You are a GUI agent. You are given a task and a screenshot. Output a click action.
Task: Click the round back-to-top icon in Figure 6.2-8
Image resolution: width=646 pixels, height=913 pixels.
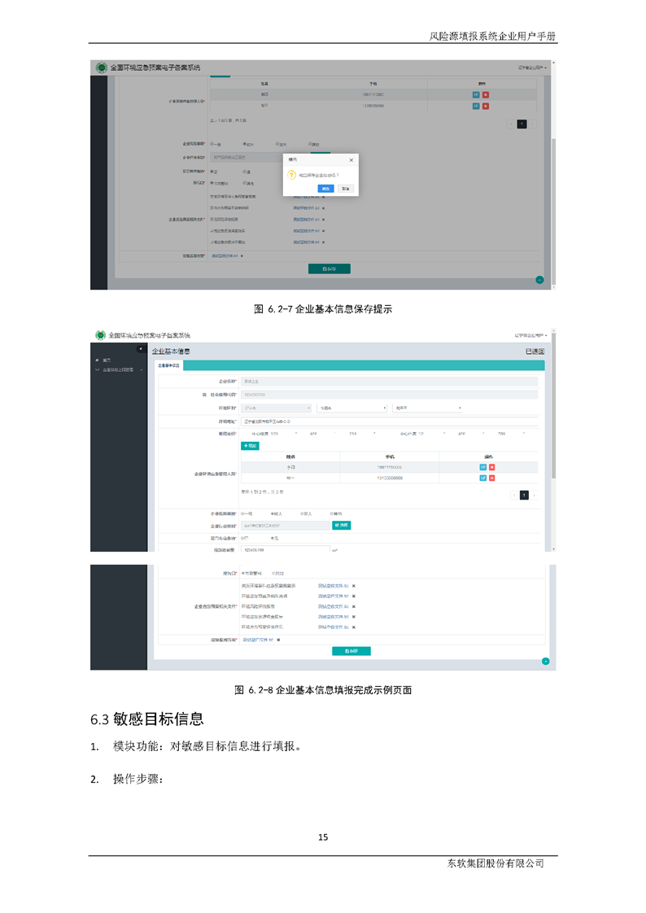point(545,661)
